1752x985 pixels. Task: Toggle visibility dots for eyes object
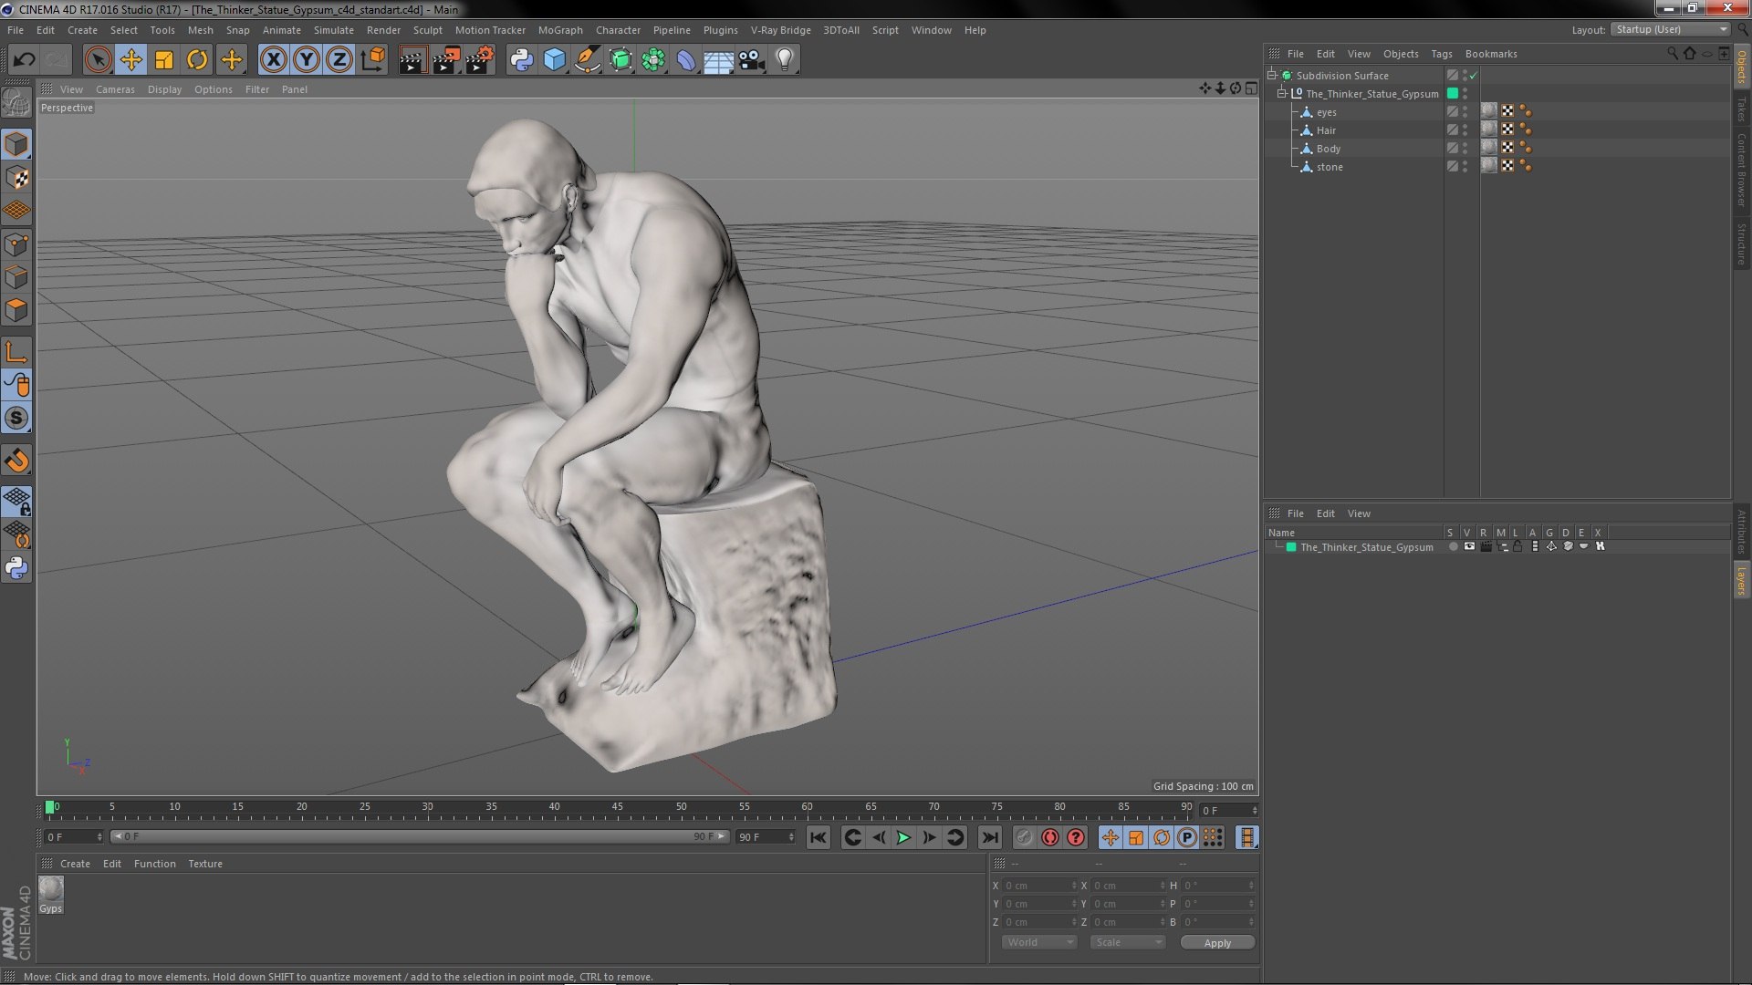point(1465,111)
